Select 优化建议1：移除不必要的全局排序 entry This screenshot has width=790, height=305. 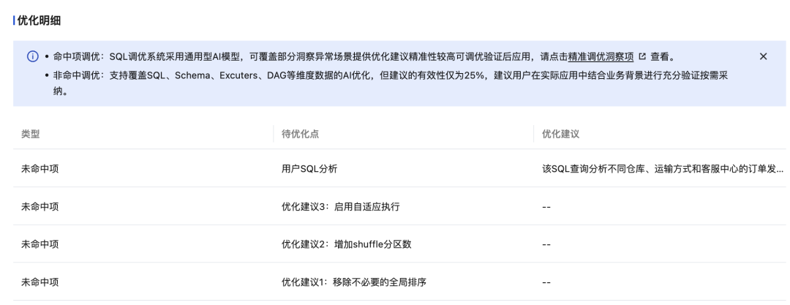(354, 282)
